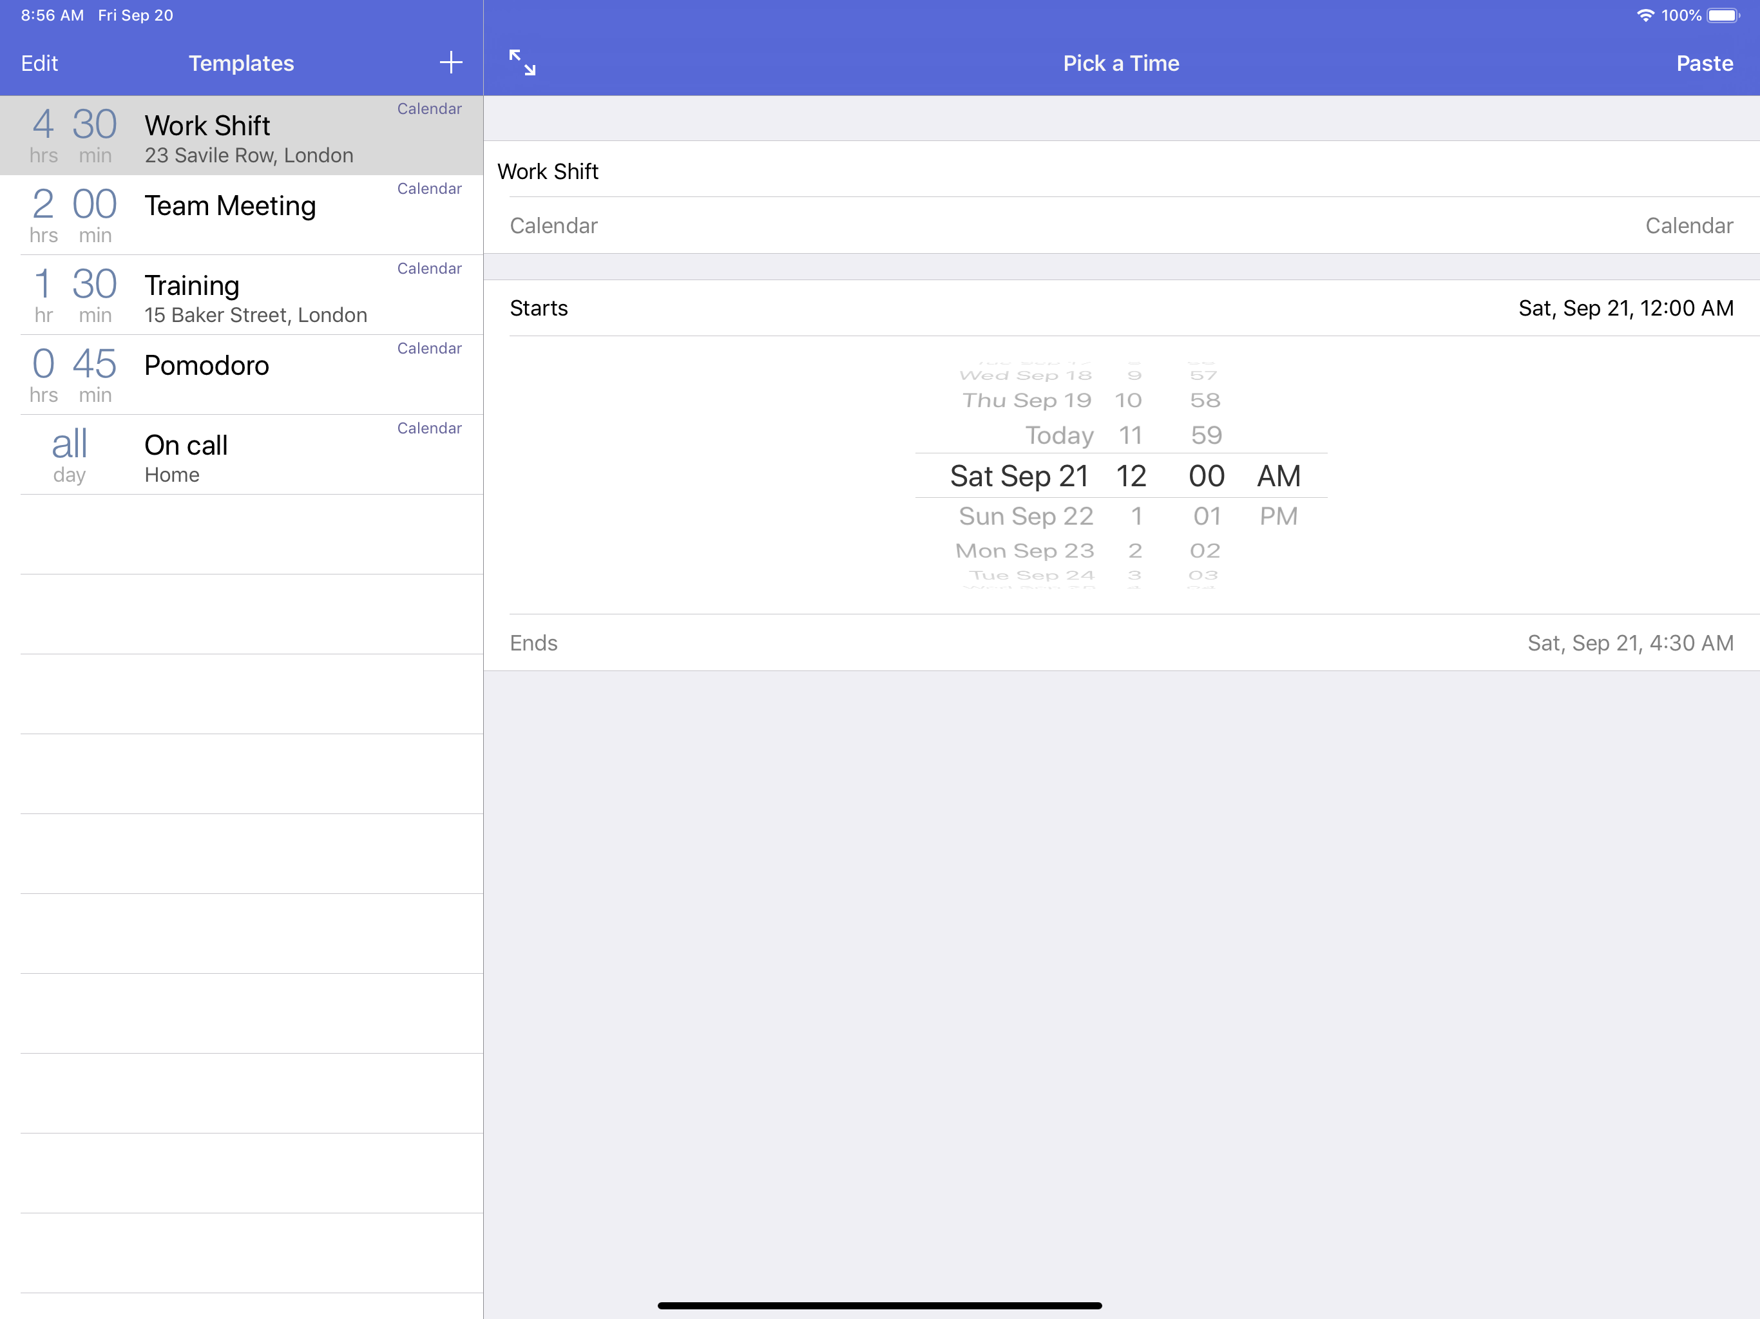Tap the plus icon to add template
Image resolution: width=1760 pixels, height=1319 pixels.
(x=450, y=63)
